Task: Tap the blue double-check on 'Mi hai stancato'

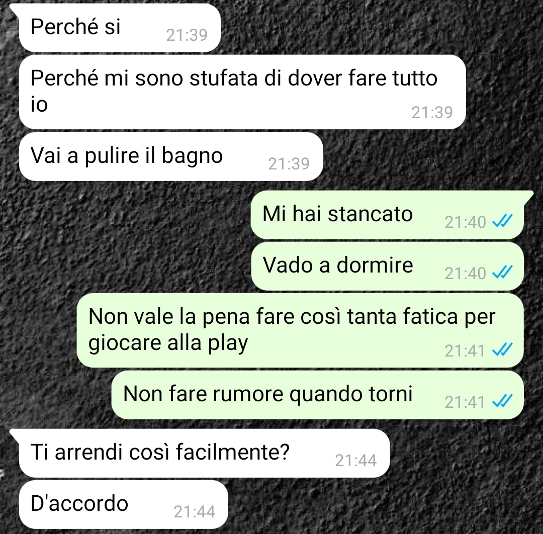Action: coord(502,221)
